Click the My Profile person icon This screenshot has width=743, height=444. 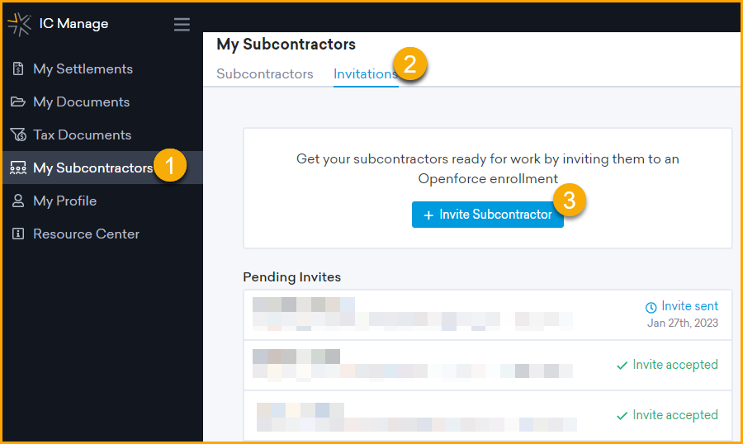coord(18,201)
